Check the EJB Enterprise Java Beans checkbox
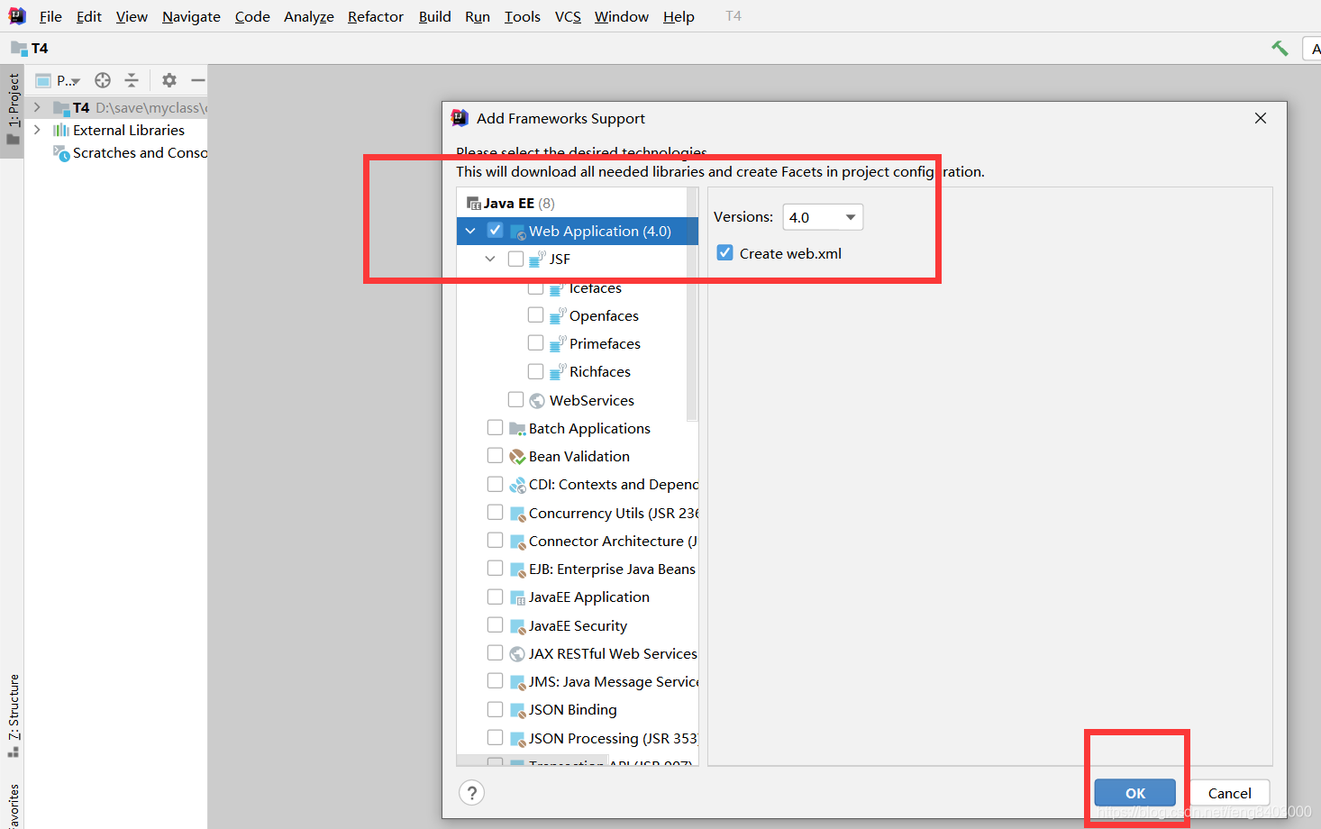1321x829 pixels. click(x=495, y=568)
